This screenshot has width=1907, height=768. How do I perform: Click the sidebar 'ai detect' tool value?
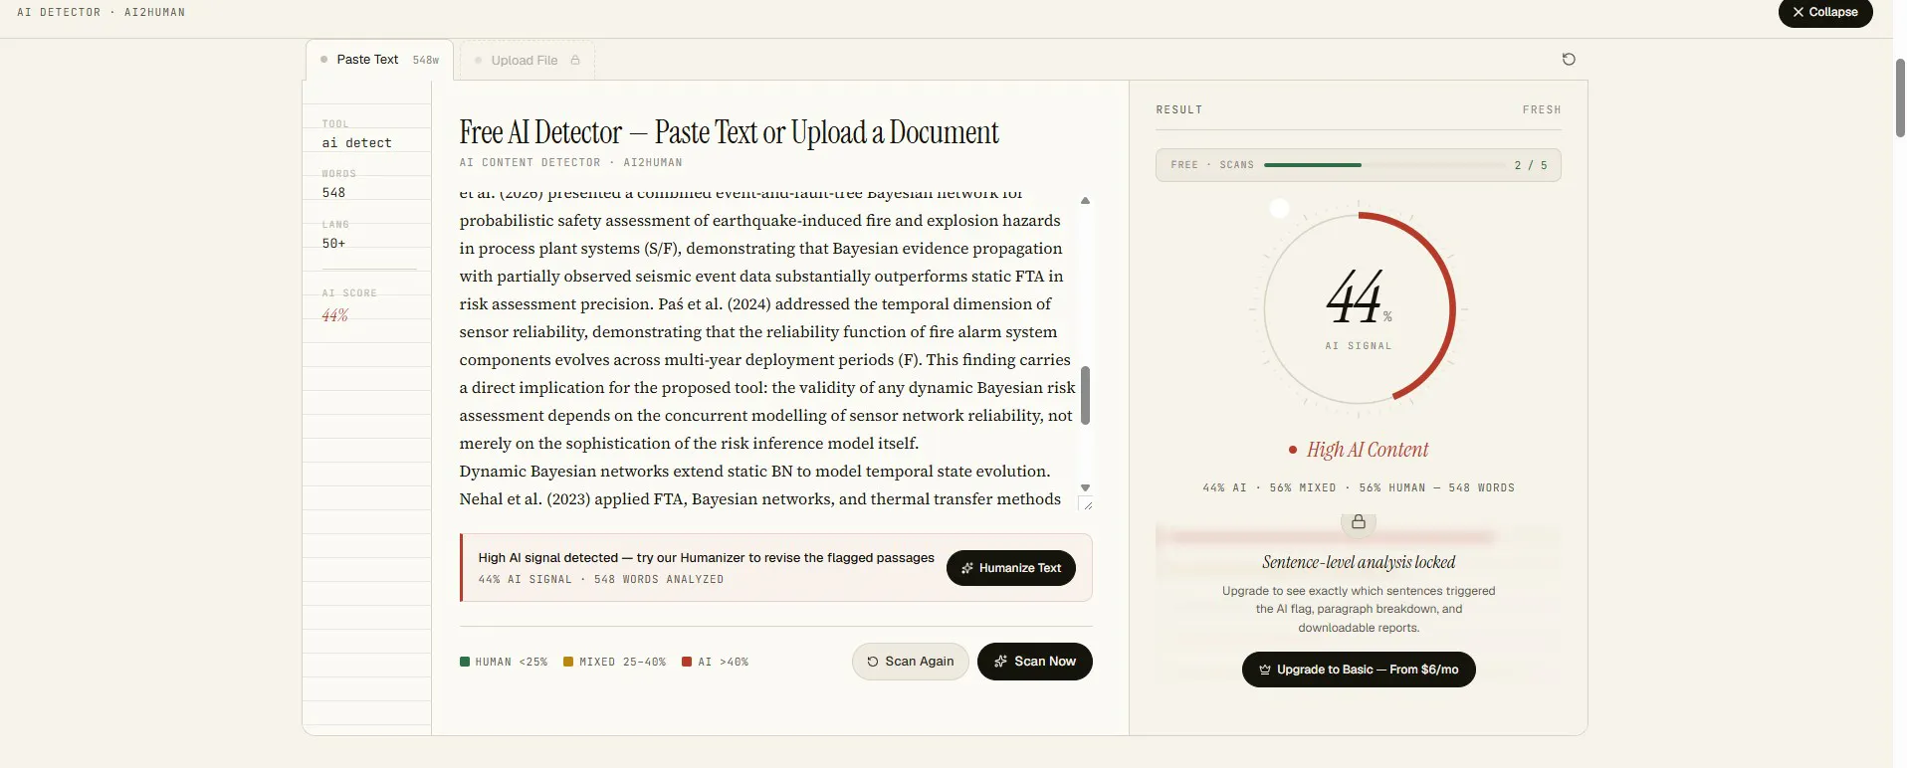click(356, 143)
